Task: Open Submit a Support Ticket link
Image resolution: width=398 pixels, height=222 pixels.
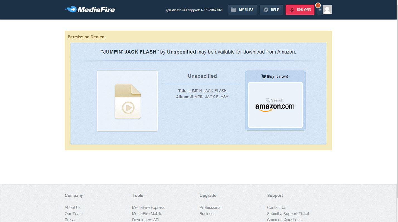Action: (288, 214)
